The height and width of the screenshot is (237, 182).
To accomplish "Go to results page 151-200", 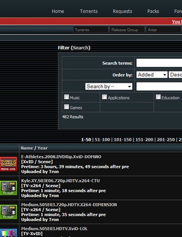I will [x=144, y=140].
